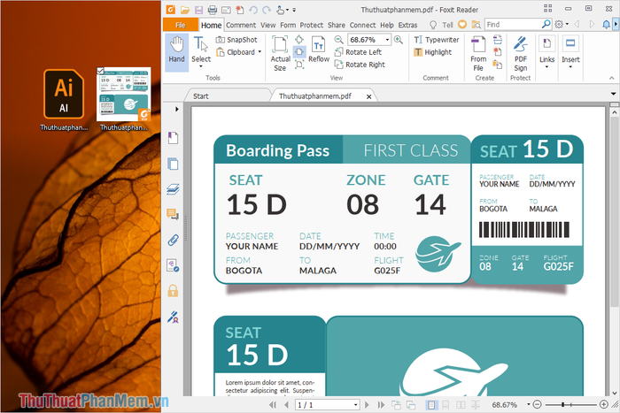
Task: Click the ribbon zoom in magnifier
Action: coord(399,40)
